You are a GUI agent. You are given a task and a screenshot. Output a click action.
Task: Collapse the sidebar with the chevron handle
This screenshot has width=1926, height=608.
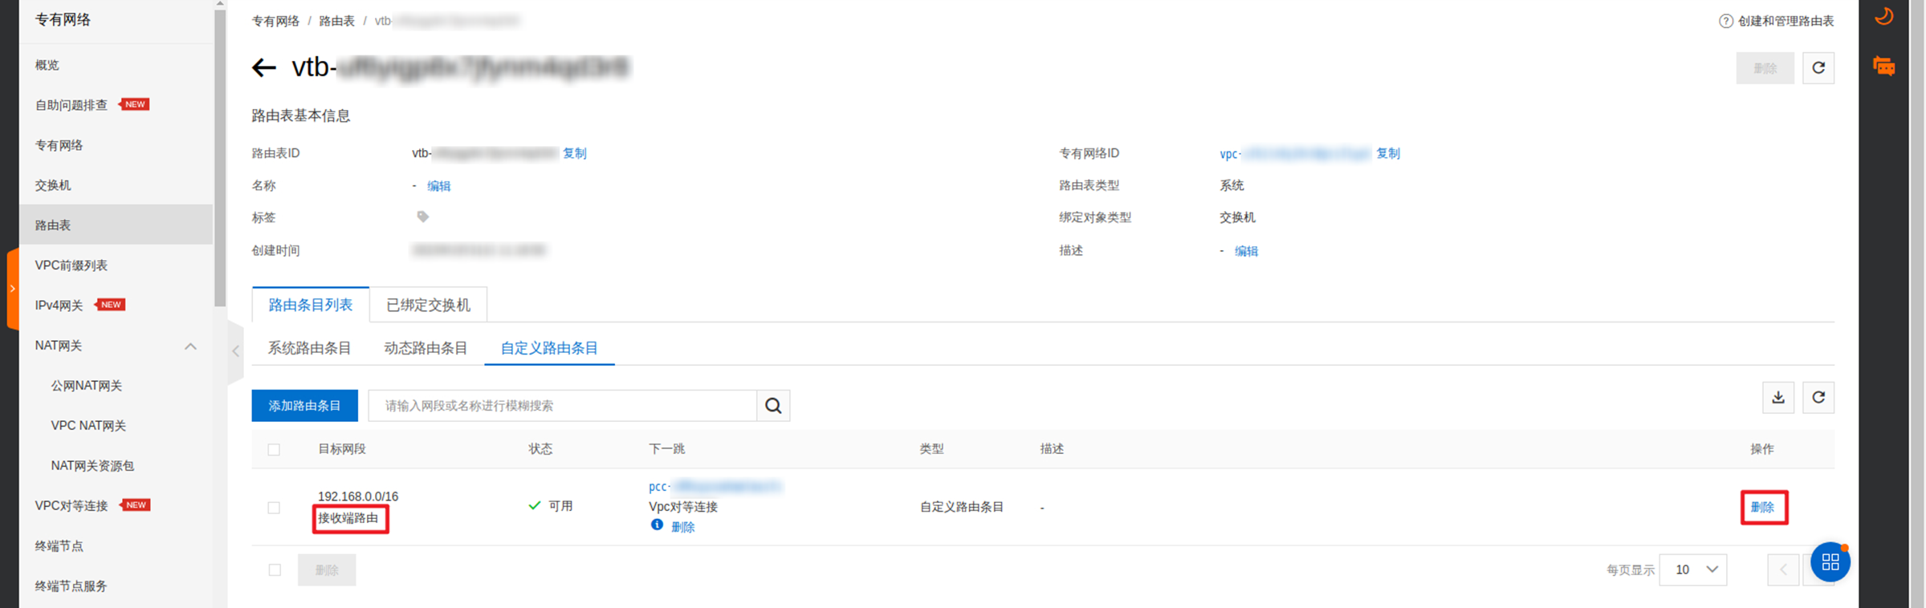235,351
